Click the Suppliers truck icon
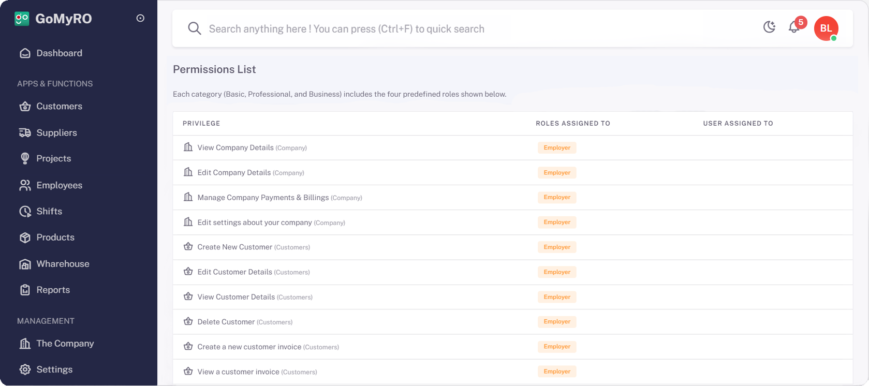Screen dimensions: 869x386 click(25, 133)
